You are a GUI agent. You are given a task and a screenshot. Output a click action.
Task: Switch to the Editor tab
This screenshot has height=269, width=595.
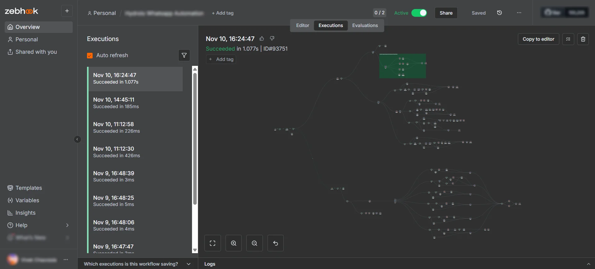[302, 25]
